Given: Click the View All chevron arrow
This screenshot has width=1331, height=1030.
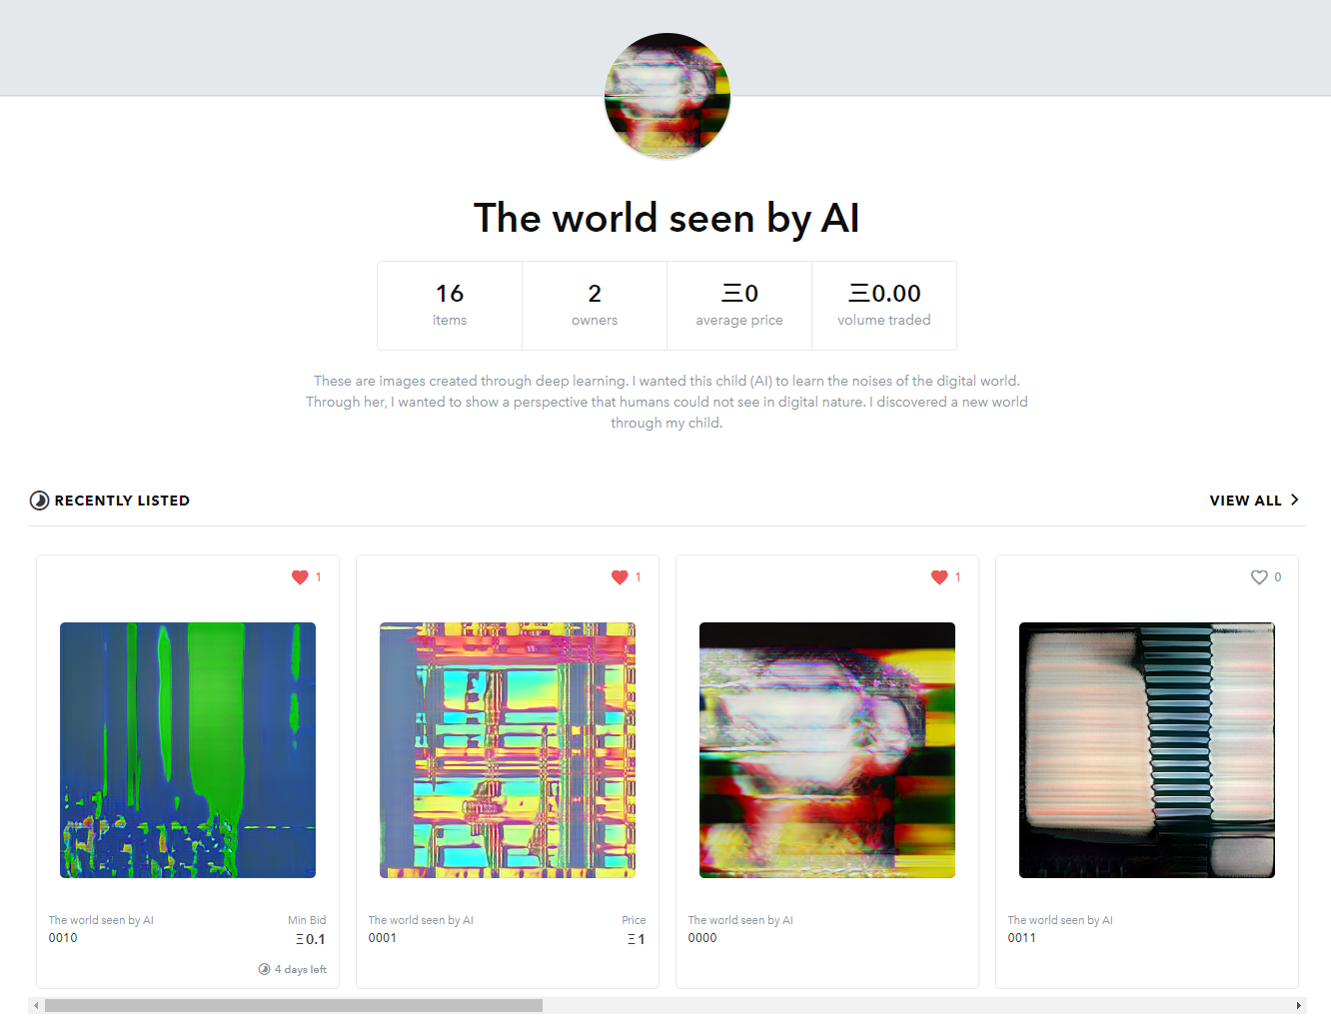Looking at the screenshot, I should click(1294, 500).
